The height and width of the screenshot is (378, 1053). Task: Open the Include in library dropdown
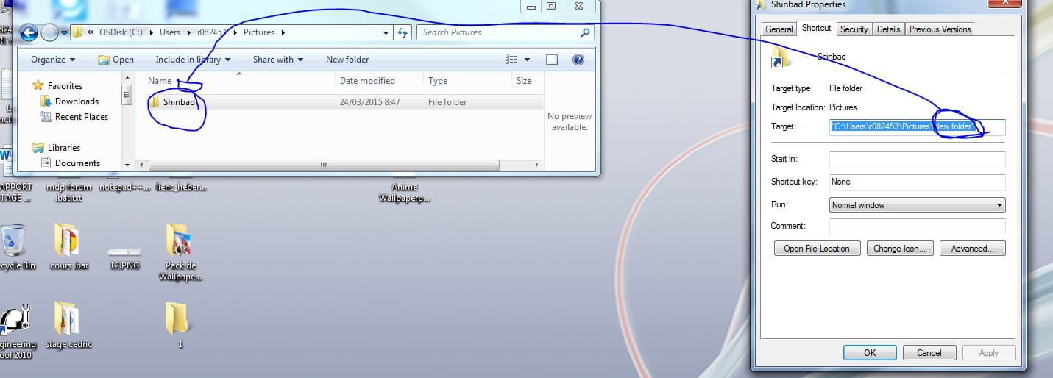pos(193,60)
